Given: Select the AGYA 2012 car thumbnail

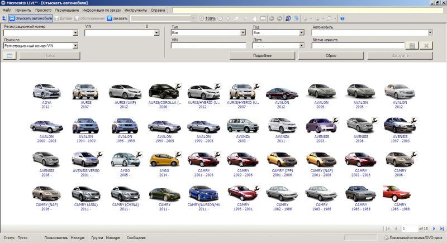Looking at the screenshot, I should tap(47, 91).
